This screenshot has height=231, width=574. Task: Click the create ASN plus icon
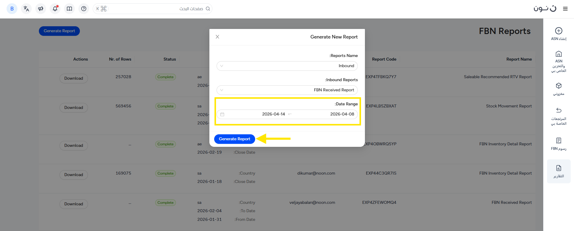pyautogui.click(x=558, y=31)
